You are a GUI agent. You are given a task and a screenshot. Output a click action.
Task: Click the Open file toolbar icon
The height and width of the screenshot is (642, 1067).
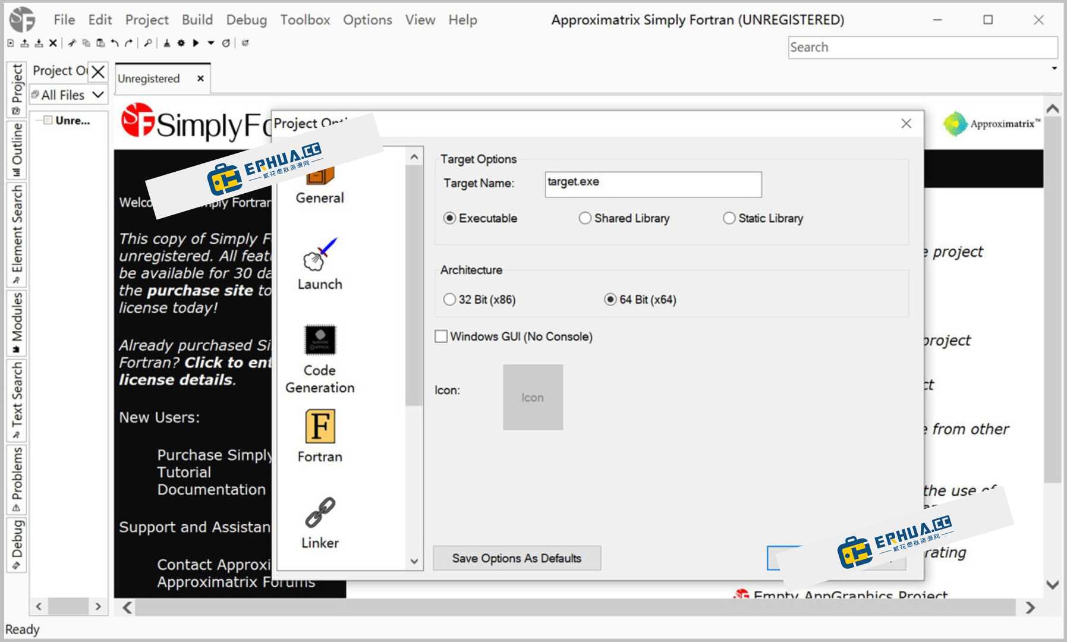[x=24, y=43]
